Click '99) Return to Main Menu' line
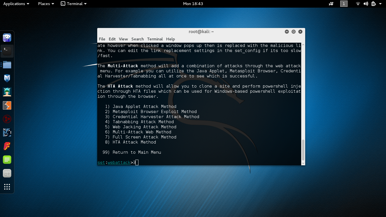This screenshot has height=217, width=386. (132, 152)
